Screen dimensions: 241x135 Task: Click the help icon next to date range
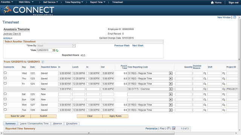click(43, 62)
